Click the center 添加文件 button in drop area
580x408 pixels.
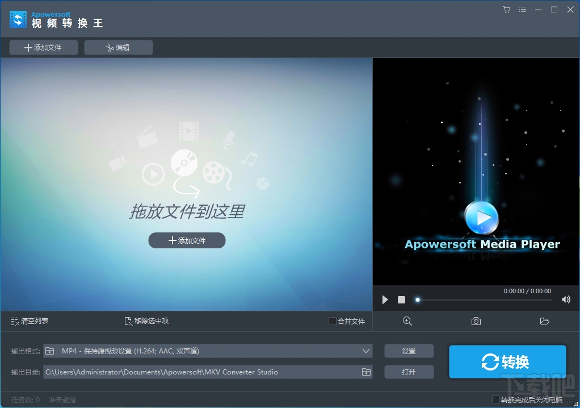pos(187,240)
